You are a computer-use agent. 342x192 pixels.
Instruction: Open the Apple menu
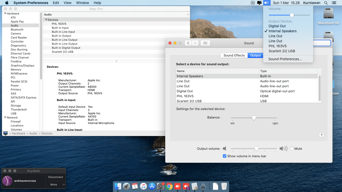tap(7, 3)
